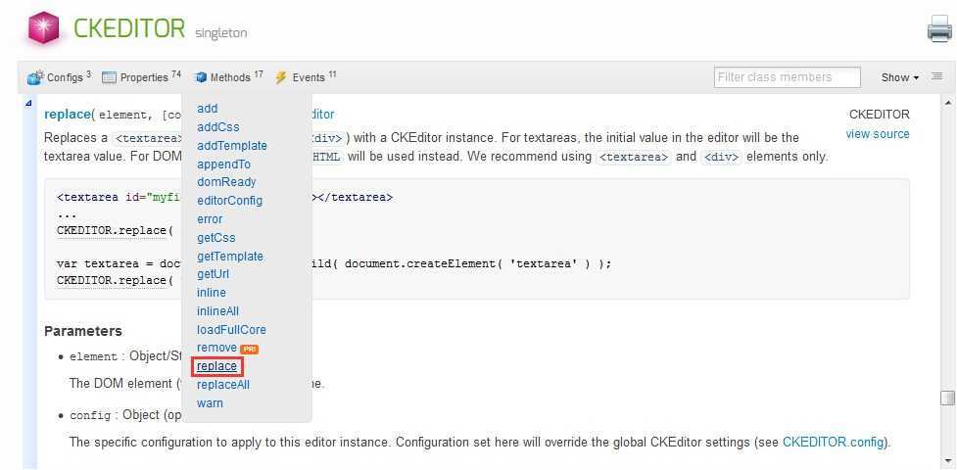Image resolution: width=957 pixels, height=470 pixels.
Task: Click the Methods cube icon
Action: [200, 77]
